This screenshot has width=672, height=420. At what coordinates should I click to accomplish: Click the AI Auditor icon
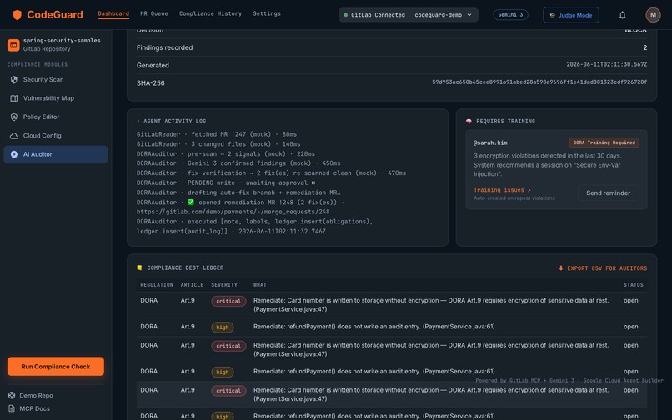14,154
